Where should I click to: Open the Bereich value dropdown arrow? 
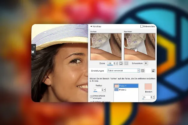[154, 97]
